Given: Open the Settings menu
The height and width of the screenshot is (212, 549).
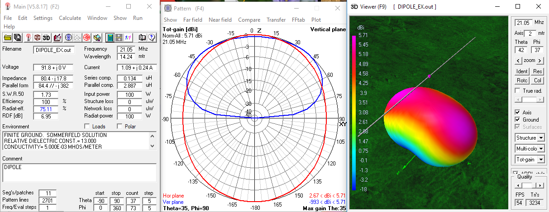Looking at the screenshot, I should pyautogui.click(x=43, y=18).
